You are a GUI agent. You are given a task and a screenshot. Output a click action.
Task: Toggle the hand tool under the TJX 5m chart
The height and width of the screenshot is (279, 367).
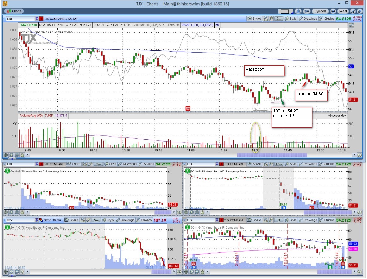pos(22,212)
